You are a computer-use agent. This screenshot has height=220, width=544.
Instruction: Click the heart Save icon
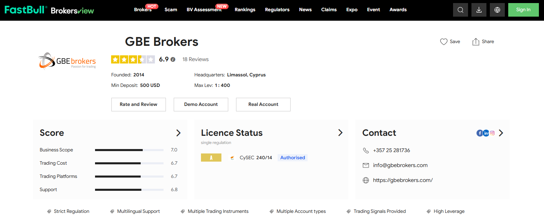click(444, 42)
